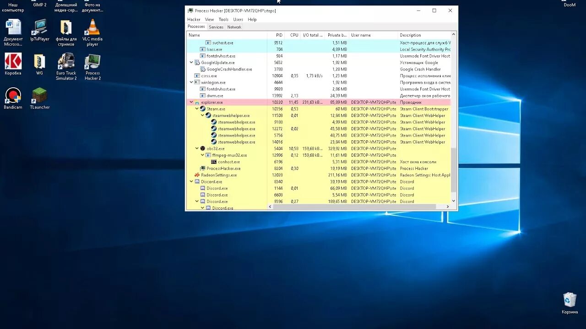Collapse the Discord.exe PID 8340 node

[x=191, y=181]
